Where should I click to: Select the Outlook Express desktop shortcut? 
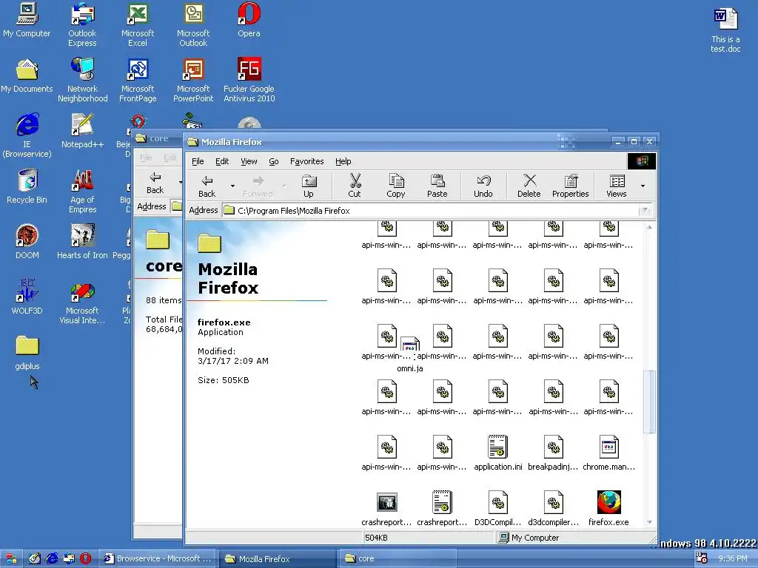(x=82, y=25)
